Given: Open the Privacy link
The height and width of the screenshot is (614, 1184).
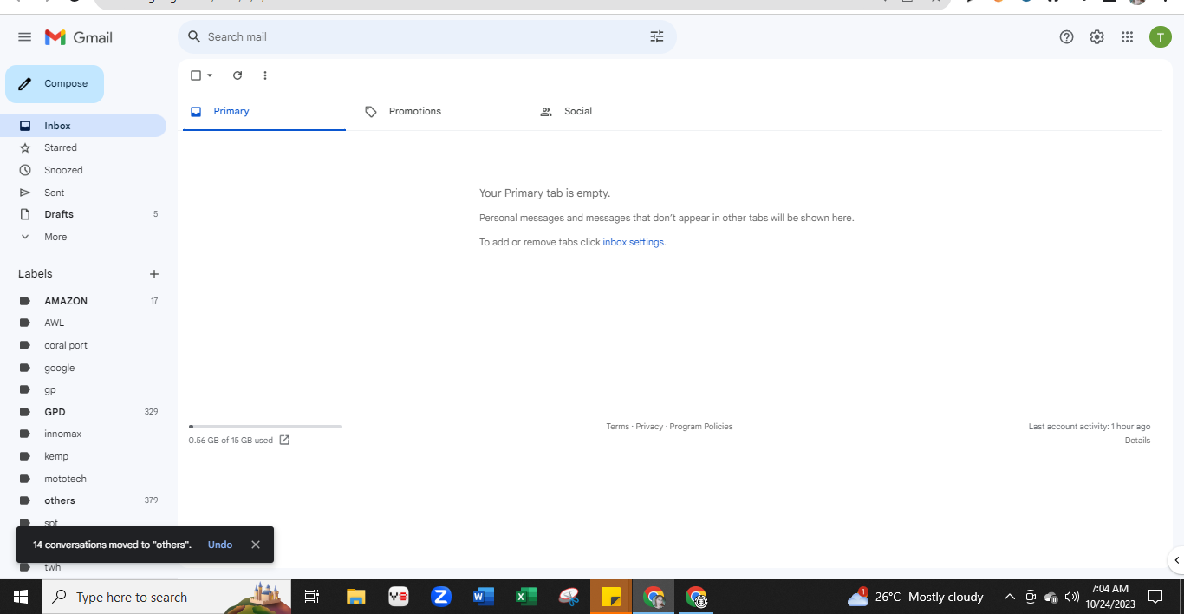Looking at the screenshot, I should coord(649,427).
